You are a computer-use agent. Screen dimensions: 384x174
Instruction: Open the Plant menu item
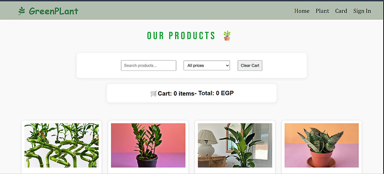322,11
